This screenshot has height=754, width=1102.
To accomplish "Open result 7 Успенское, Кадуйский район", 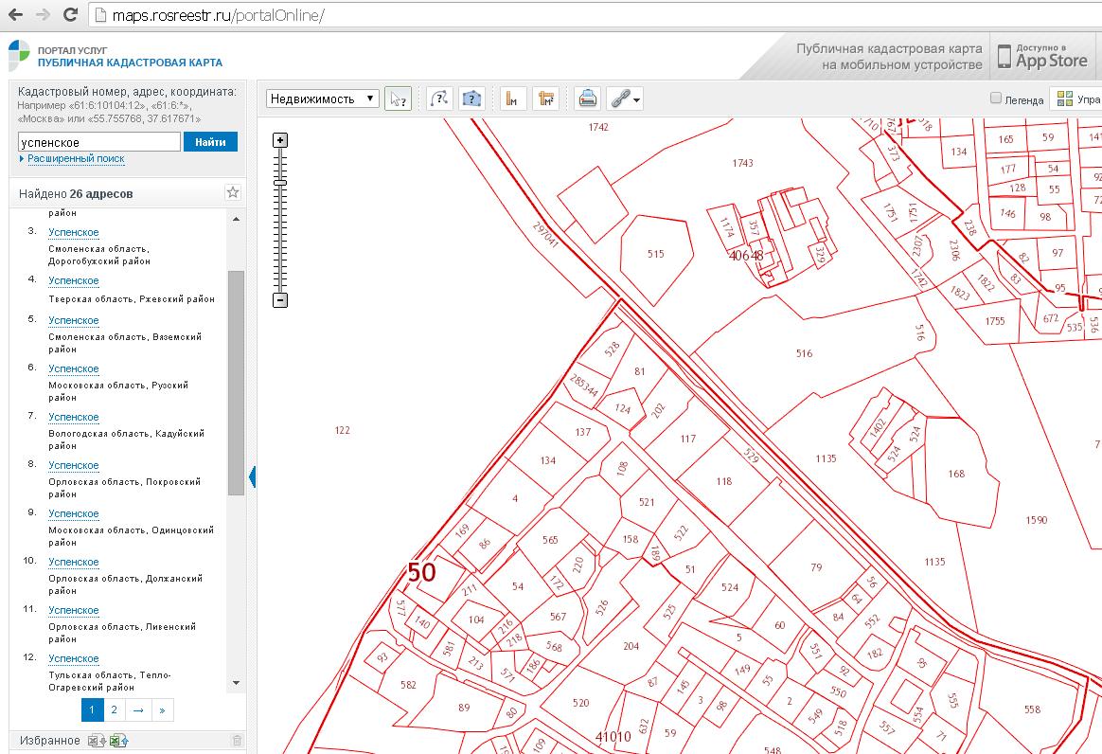I will 73,417.
